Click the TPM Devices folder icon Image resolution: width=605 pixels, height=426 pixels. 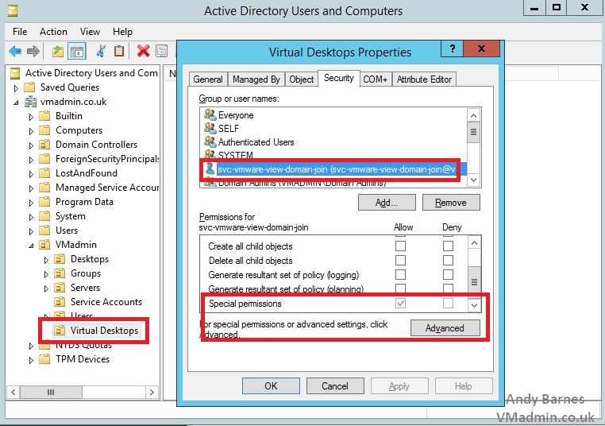coord(44,359)
